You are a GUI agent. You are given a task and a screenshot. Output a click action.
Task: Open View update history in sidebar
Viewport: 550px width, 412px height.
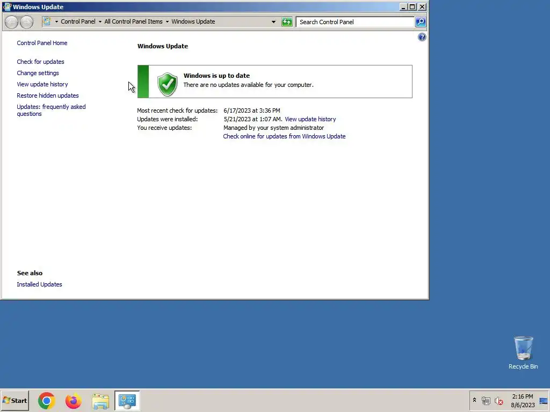coord(42,84)
